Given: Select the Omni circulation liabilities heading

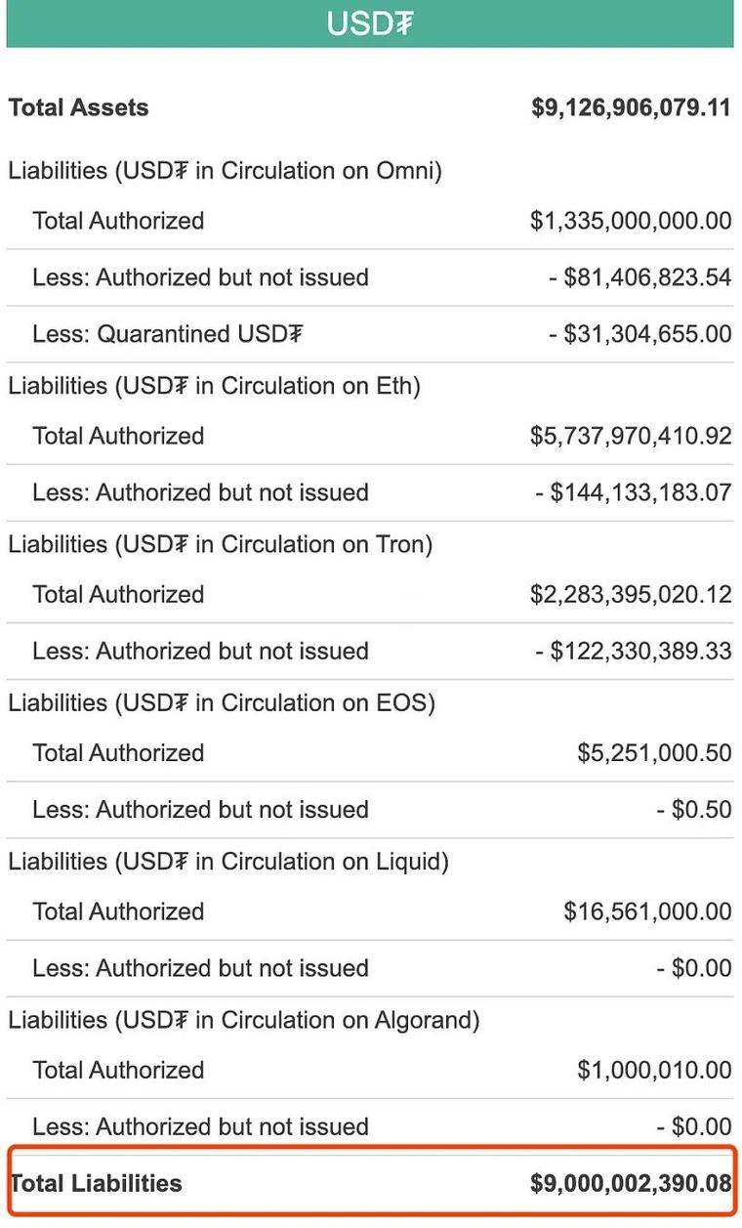Looking at the screenshot, I should (x=226, y=171).
